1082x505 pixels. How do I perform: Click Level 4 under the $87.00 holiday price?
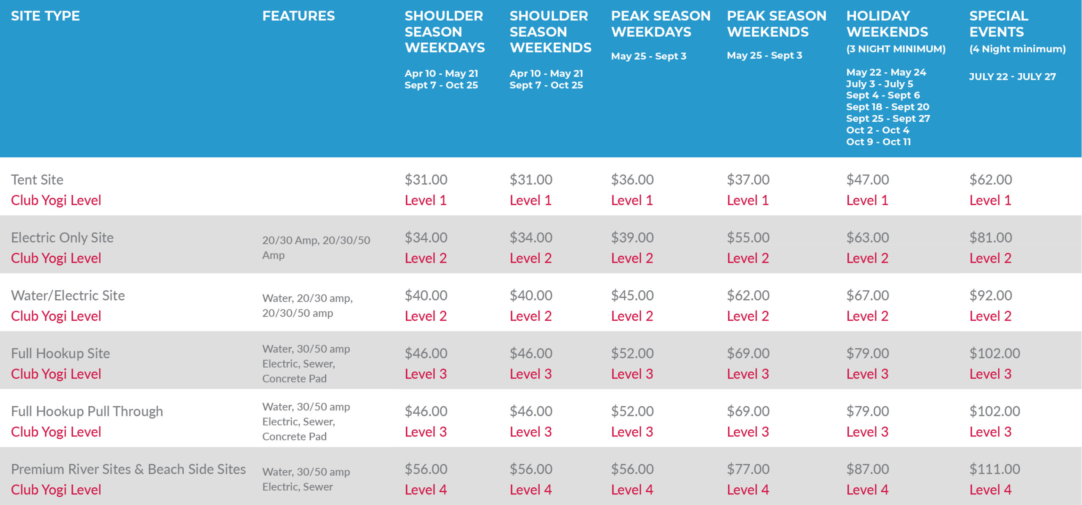pos(867,490)
